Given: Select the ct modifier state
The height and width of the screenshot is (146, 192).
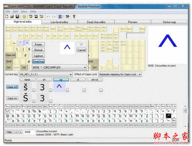Looking at the screenshot, I should (x=78, y=80).
